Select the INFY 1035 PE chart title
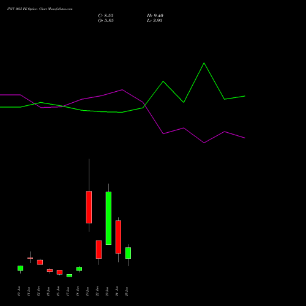 (40, 9)
